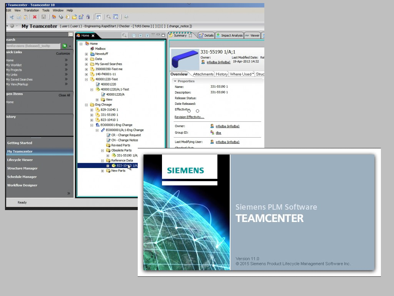Image resolution: width=394 pixels, height=296 pixels.
Task: Select the second Effectivity radio button
Action: coord(197,111)
